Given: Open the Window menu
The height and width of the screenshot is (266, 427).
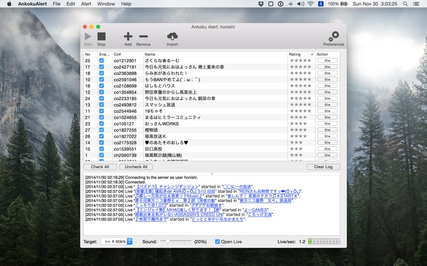Looking at the screenshot, I should [x=106, y=4].
